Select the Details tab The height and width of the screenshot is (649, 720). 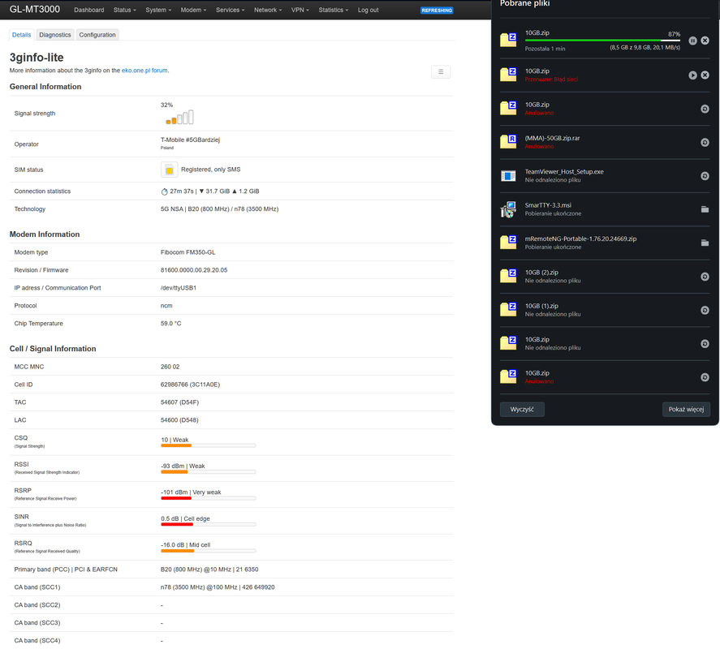tap(21, 35)
